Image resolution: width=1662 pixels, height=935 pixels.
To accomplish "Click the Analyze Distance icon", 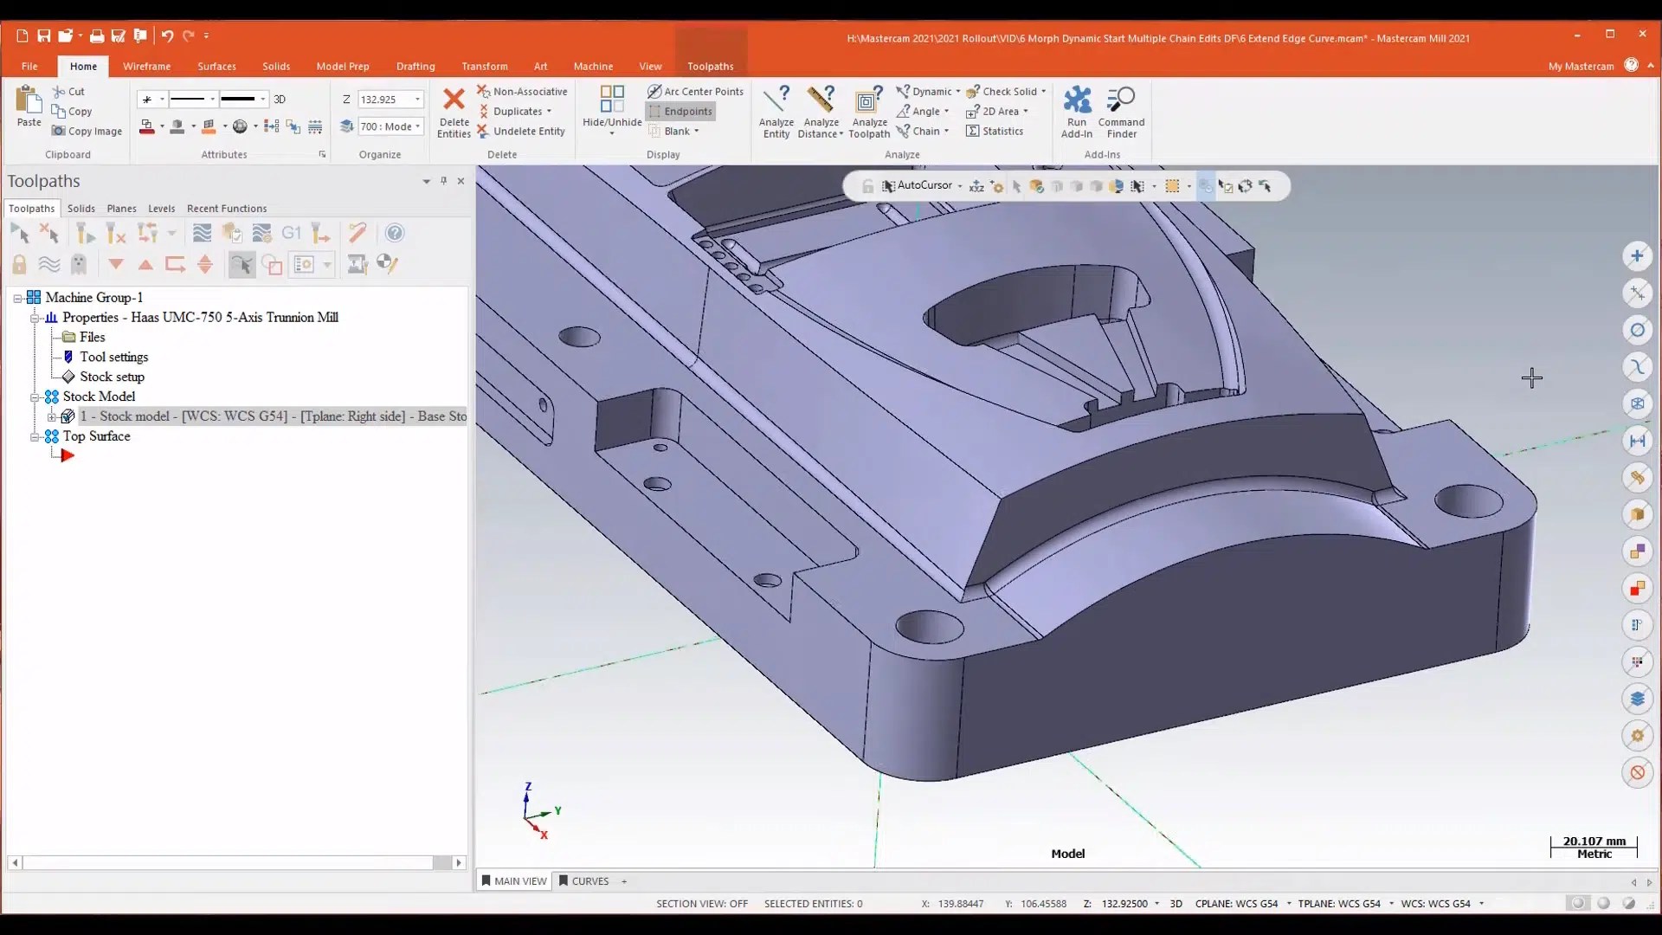I will coord(820,100).
